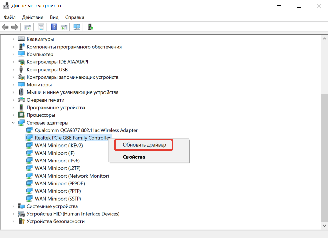Choose Свойства in the context menu
The width and height of the screenshot is (328, 238).
point(134,157)
